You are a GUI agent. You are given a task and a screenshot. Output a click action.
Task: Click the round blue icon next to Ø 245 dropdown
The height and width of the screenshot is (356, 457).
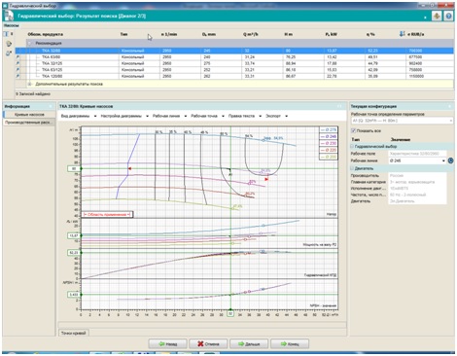[x=450, y=160]
